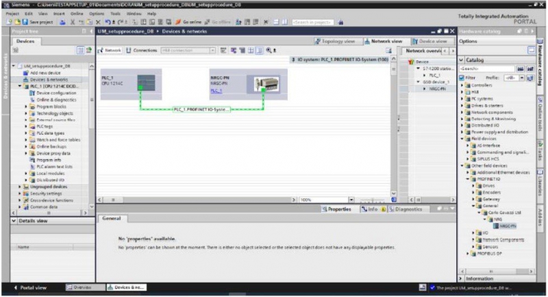Click the catalog Search input field
This screenshot has height=297, width=548.
coord(487,69)
